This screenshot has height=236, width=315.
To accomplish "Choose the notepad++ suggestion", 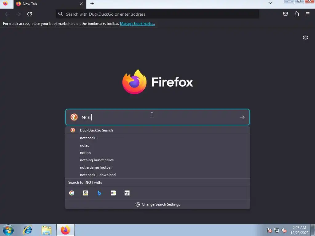I will tap(157, 138).
